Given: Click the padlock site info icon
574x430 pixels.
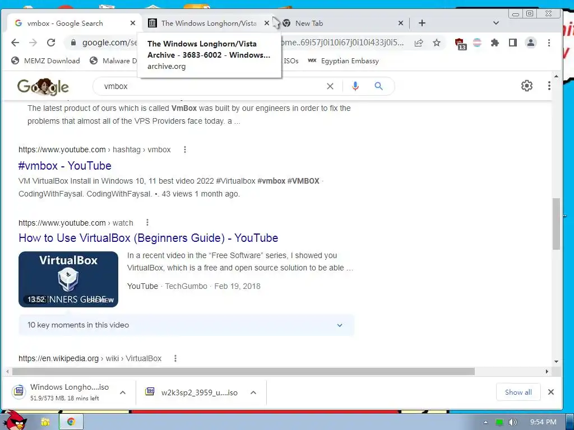Looking at the screenshot, I should click(73, 43).
